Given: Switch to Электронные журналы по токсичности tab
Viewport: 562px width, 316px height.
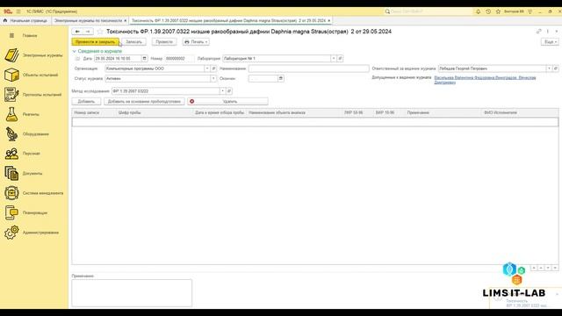Looking at the screenshot, I should click(88, 21).
